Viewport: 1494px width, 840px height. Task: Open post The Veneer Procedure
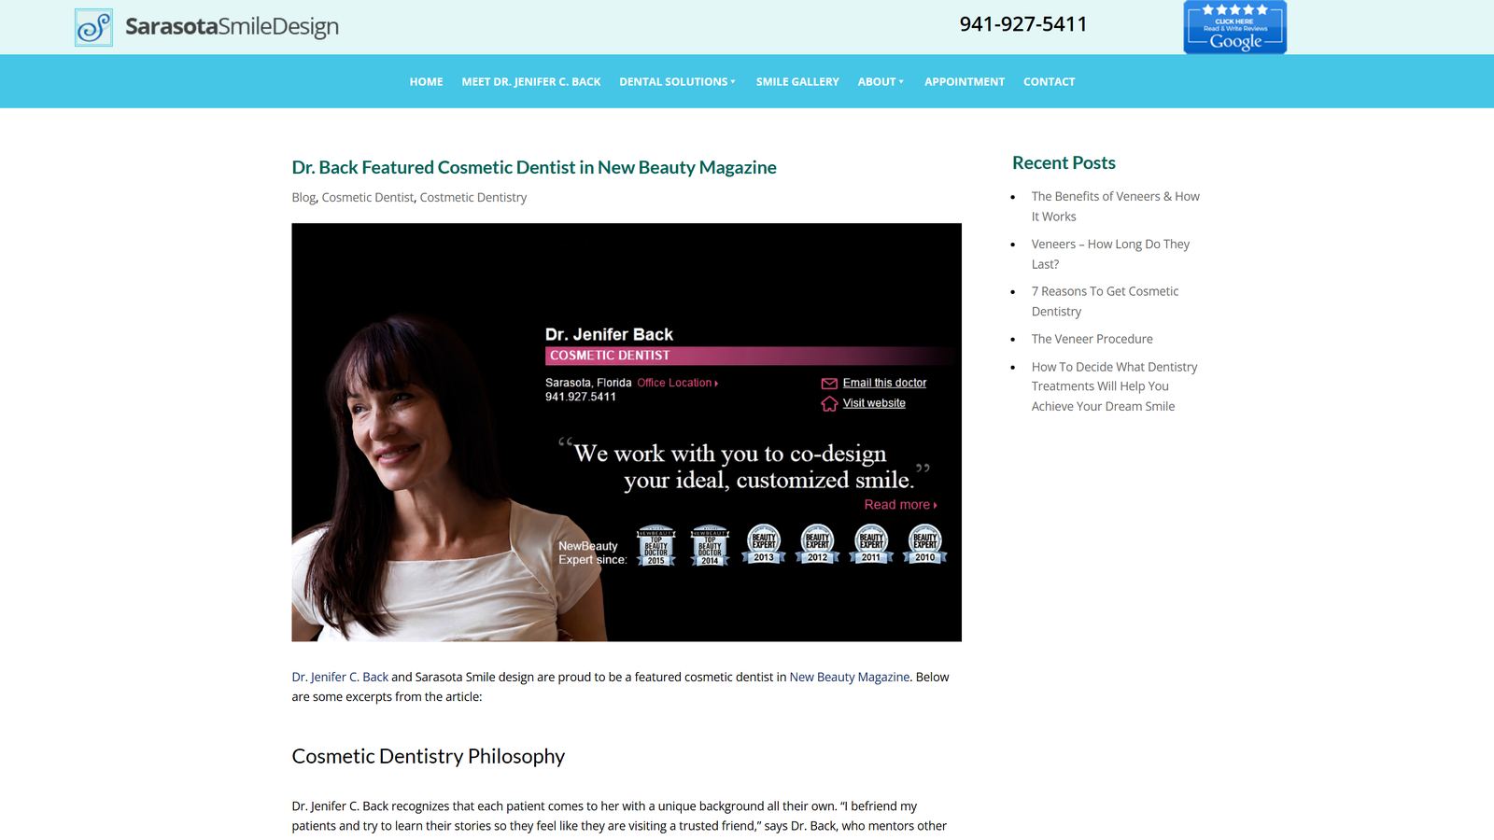1092,339
